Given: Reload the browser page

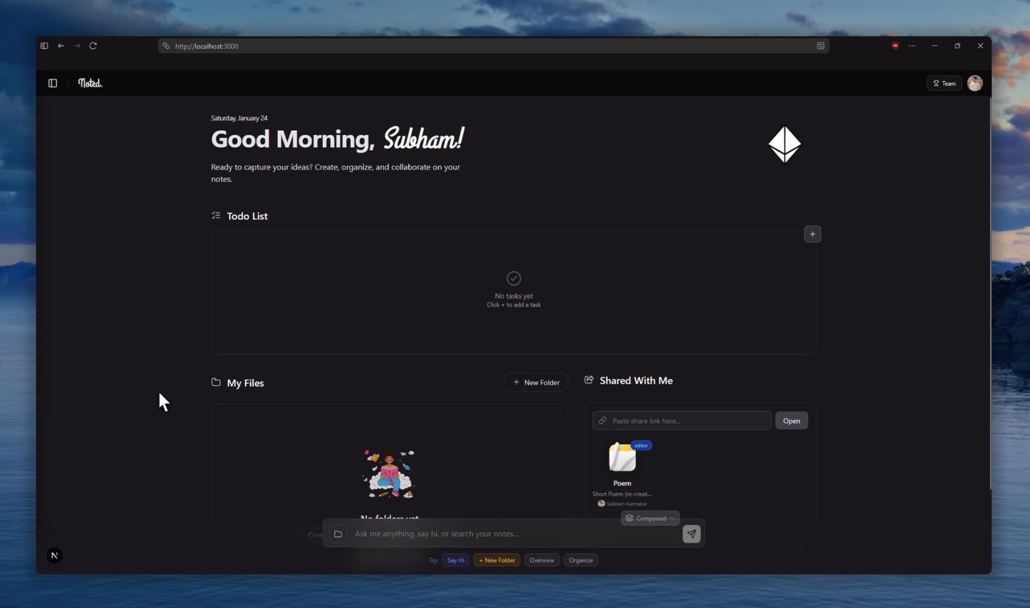Looking at the screenshot, I should click(x=93, y=46).
